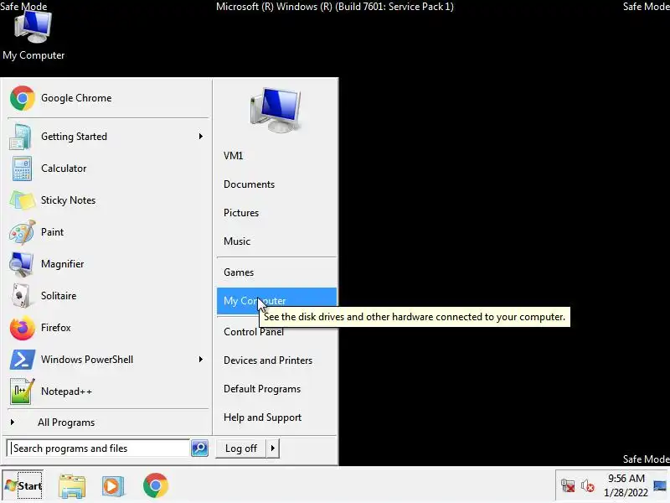
Task: Open shutdown options arrow beside Log off
Action: coord(273,449)
